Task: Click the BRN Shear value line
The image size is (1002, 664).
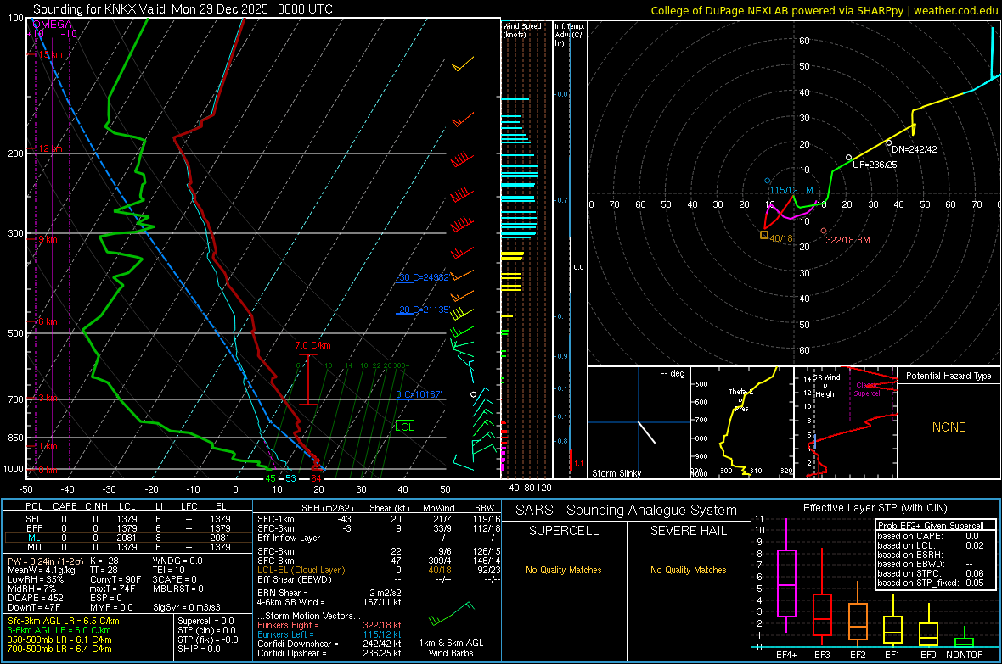Action: 329,593
